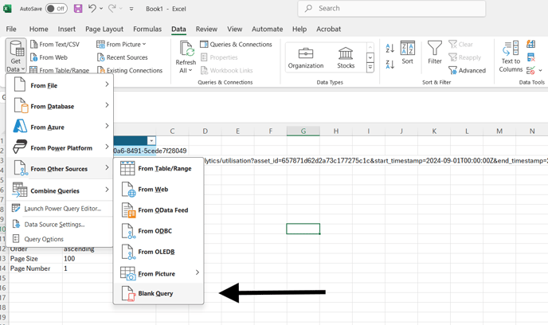Image resolution: width=548 pixels, height=325 pixels.
Task: Select the Organization data type
Action: click(306, 57)
